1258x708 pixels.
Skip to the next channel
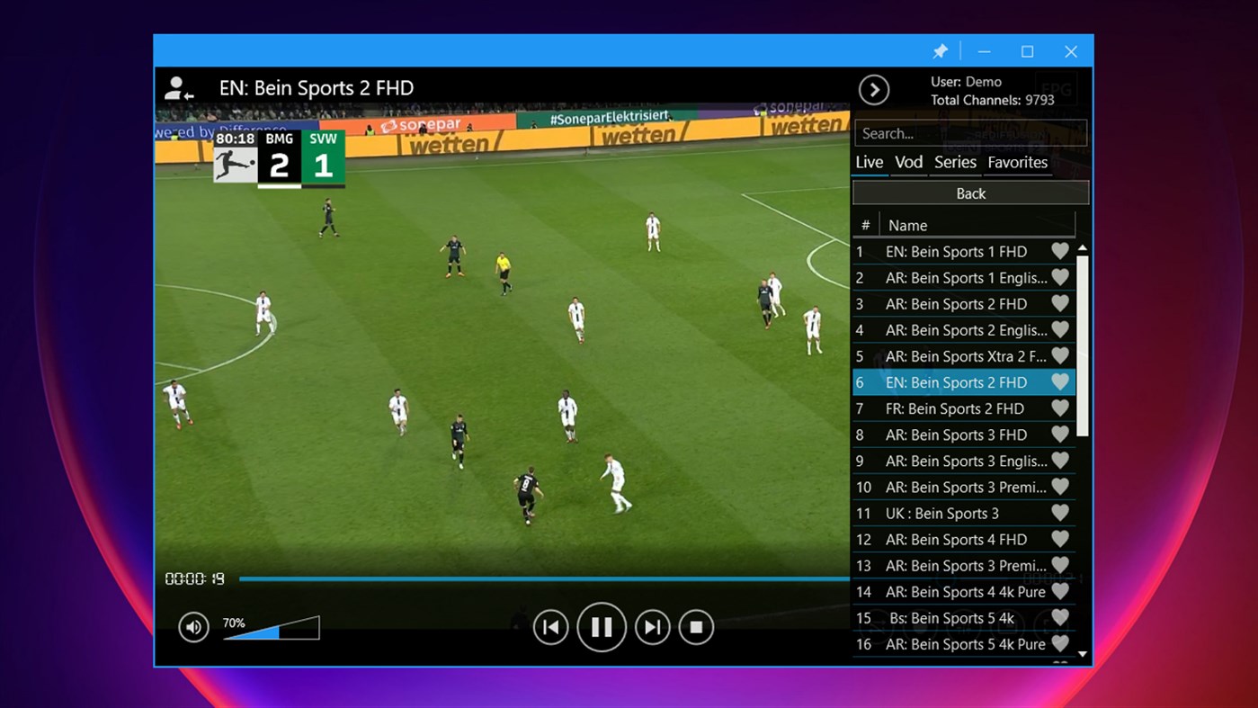pyautogui.click(x=652, y=627)
